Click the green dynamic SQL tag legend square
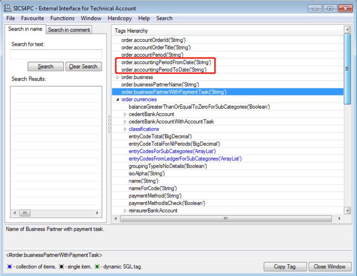Screen dimensions: 357x276 coord(97,267)
